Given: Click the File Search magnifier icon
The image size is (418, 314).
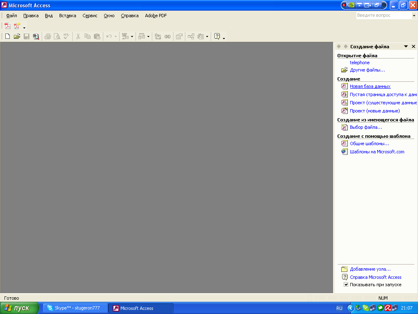Looking at the screenshot, I should (36, 36).
